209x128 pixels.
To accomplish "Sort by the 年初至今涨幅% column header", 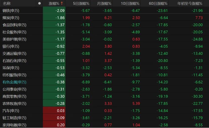I will coord(190,4).
